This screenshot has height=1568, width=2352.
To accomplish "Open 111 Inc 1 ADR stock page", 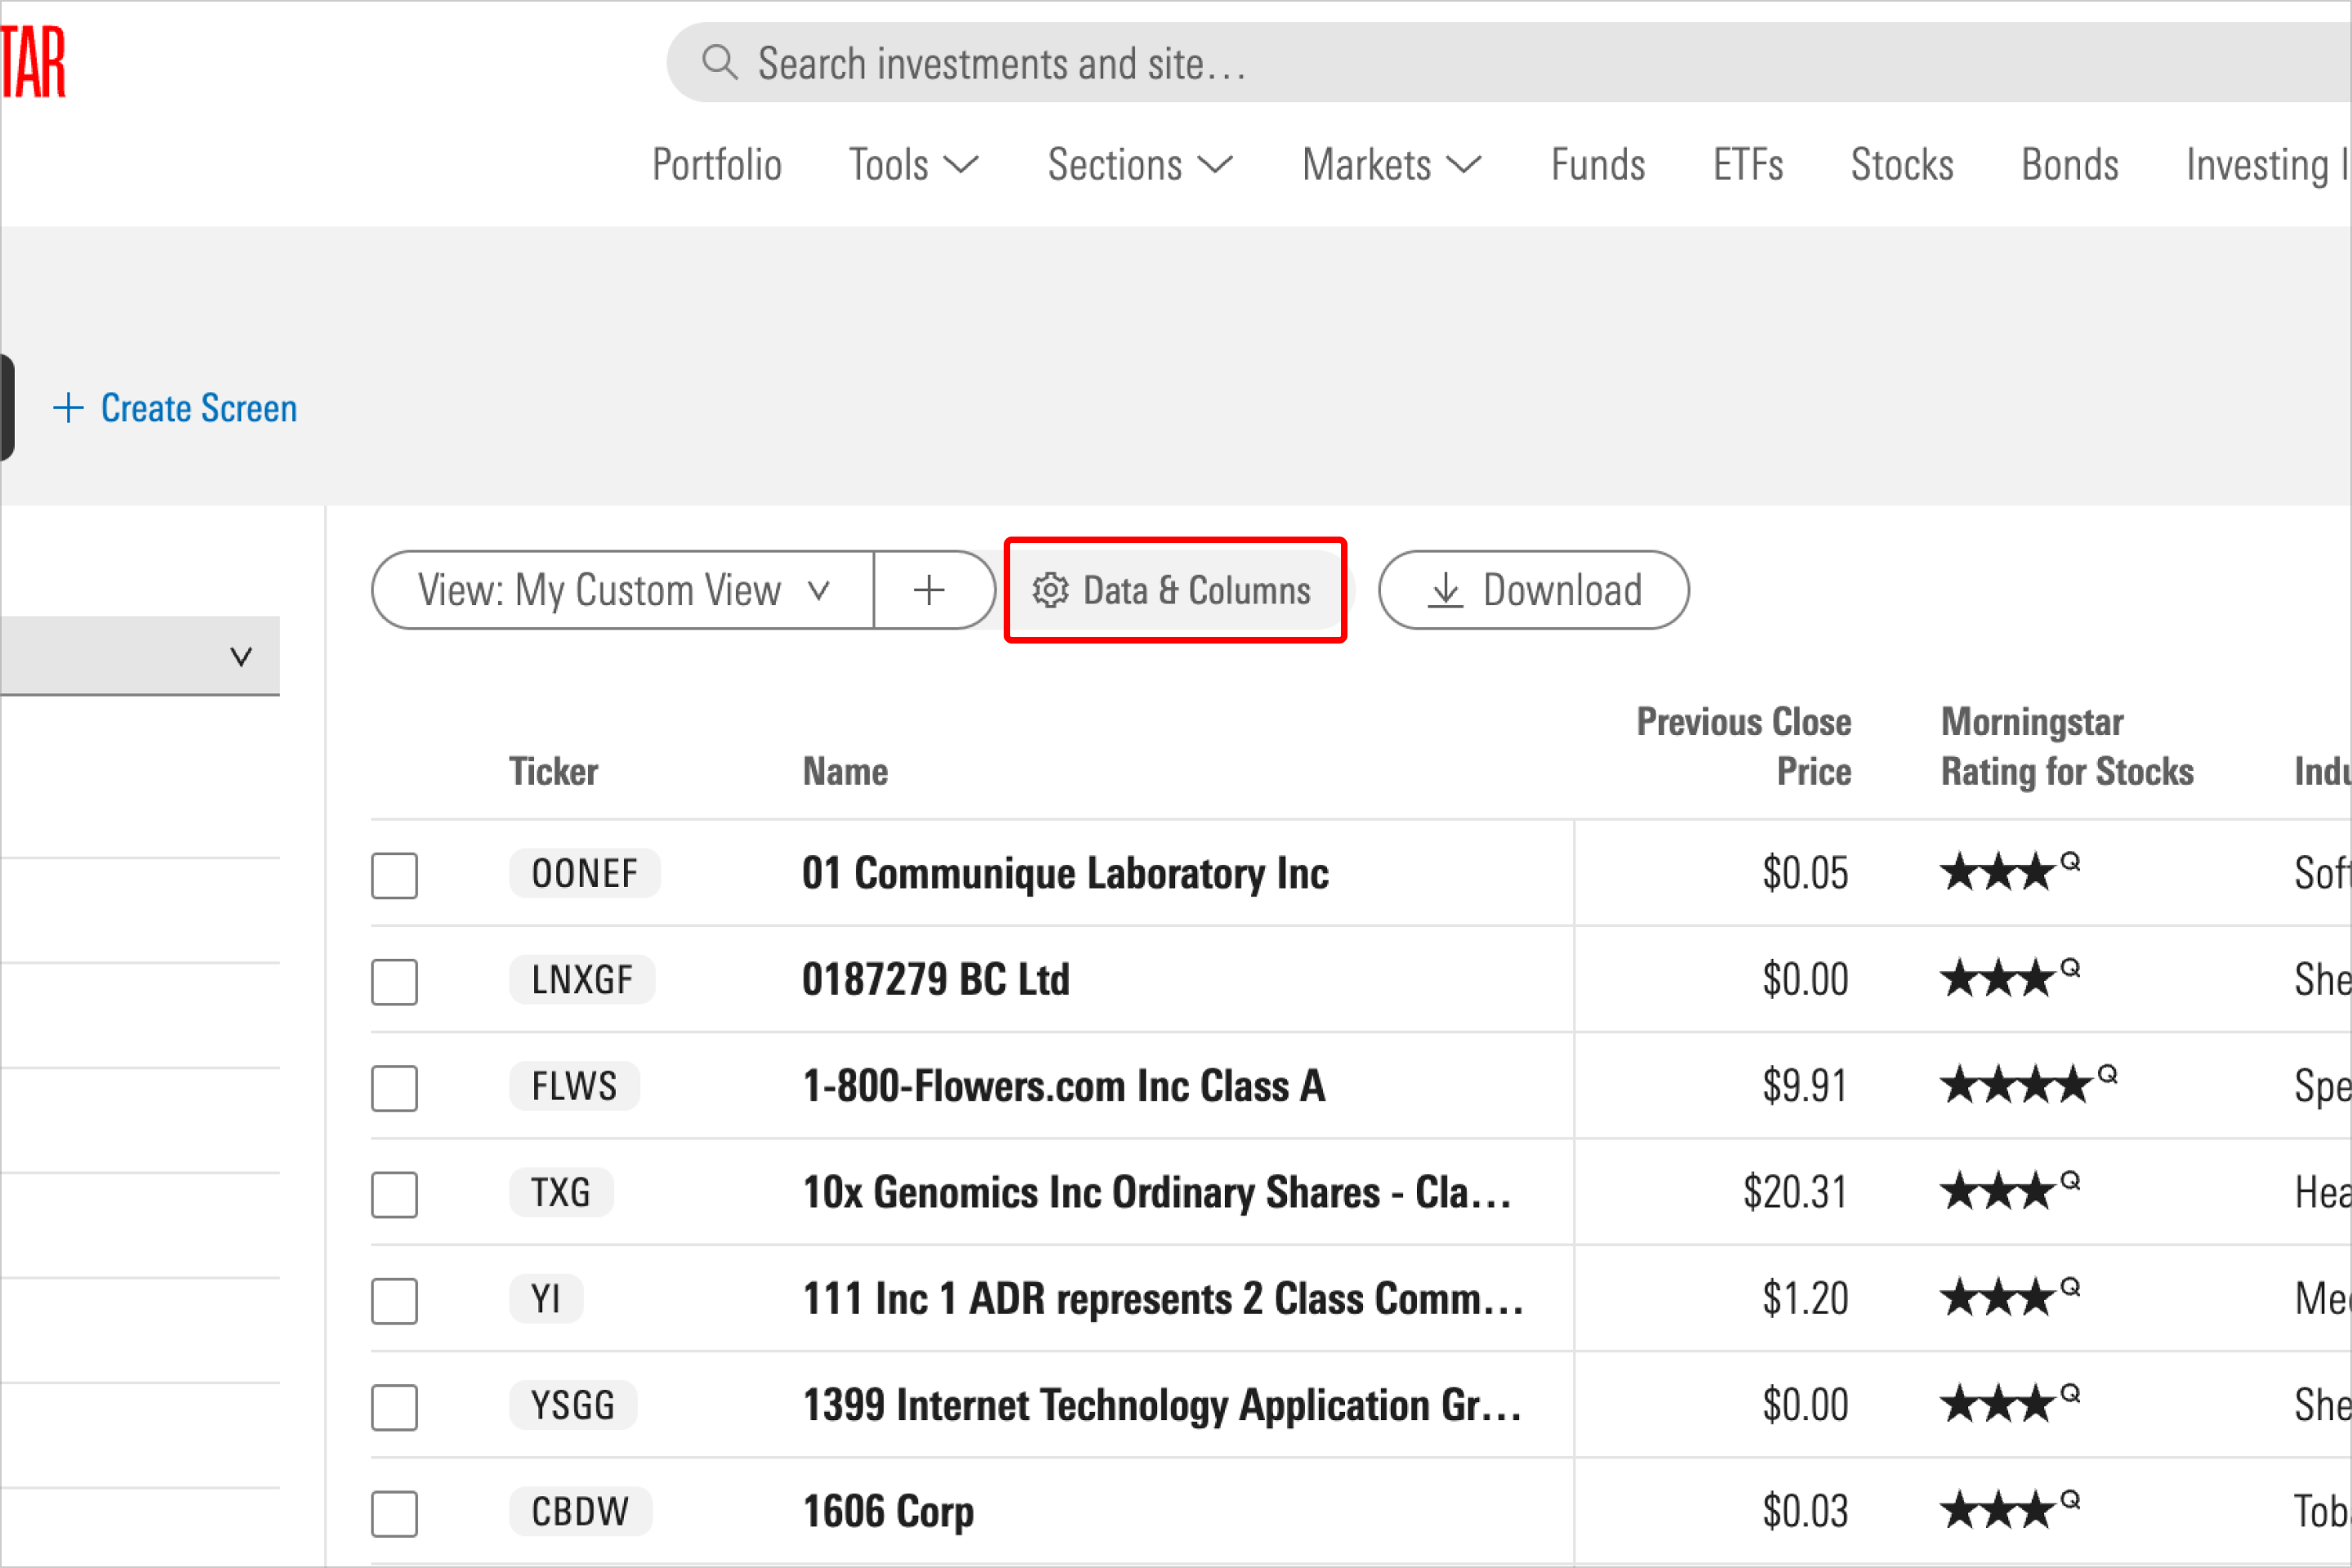I will 1163,1299.
